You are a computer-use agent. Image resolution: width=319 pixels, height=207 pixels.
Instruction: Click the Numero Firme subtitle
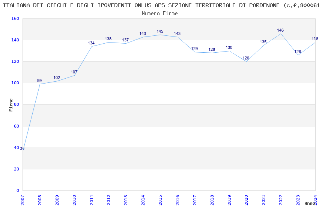click(160, 13)
